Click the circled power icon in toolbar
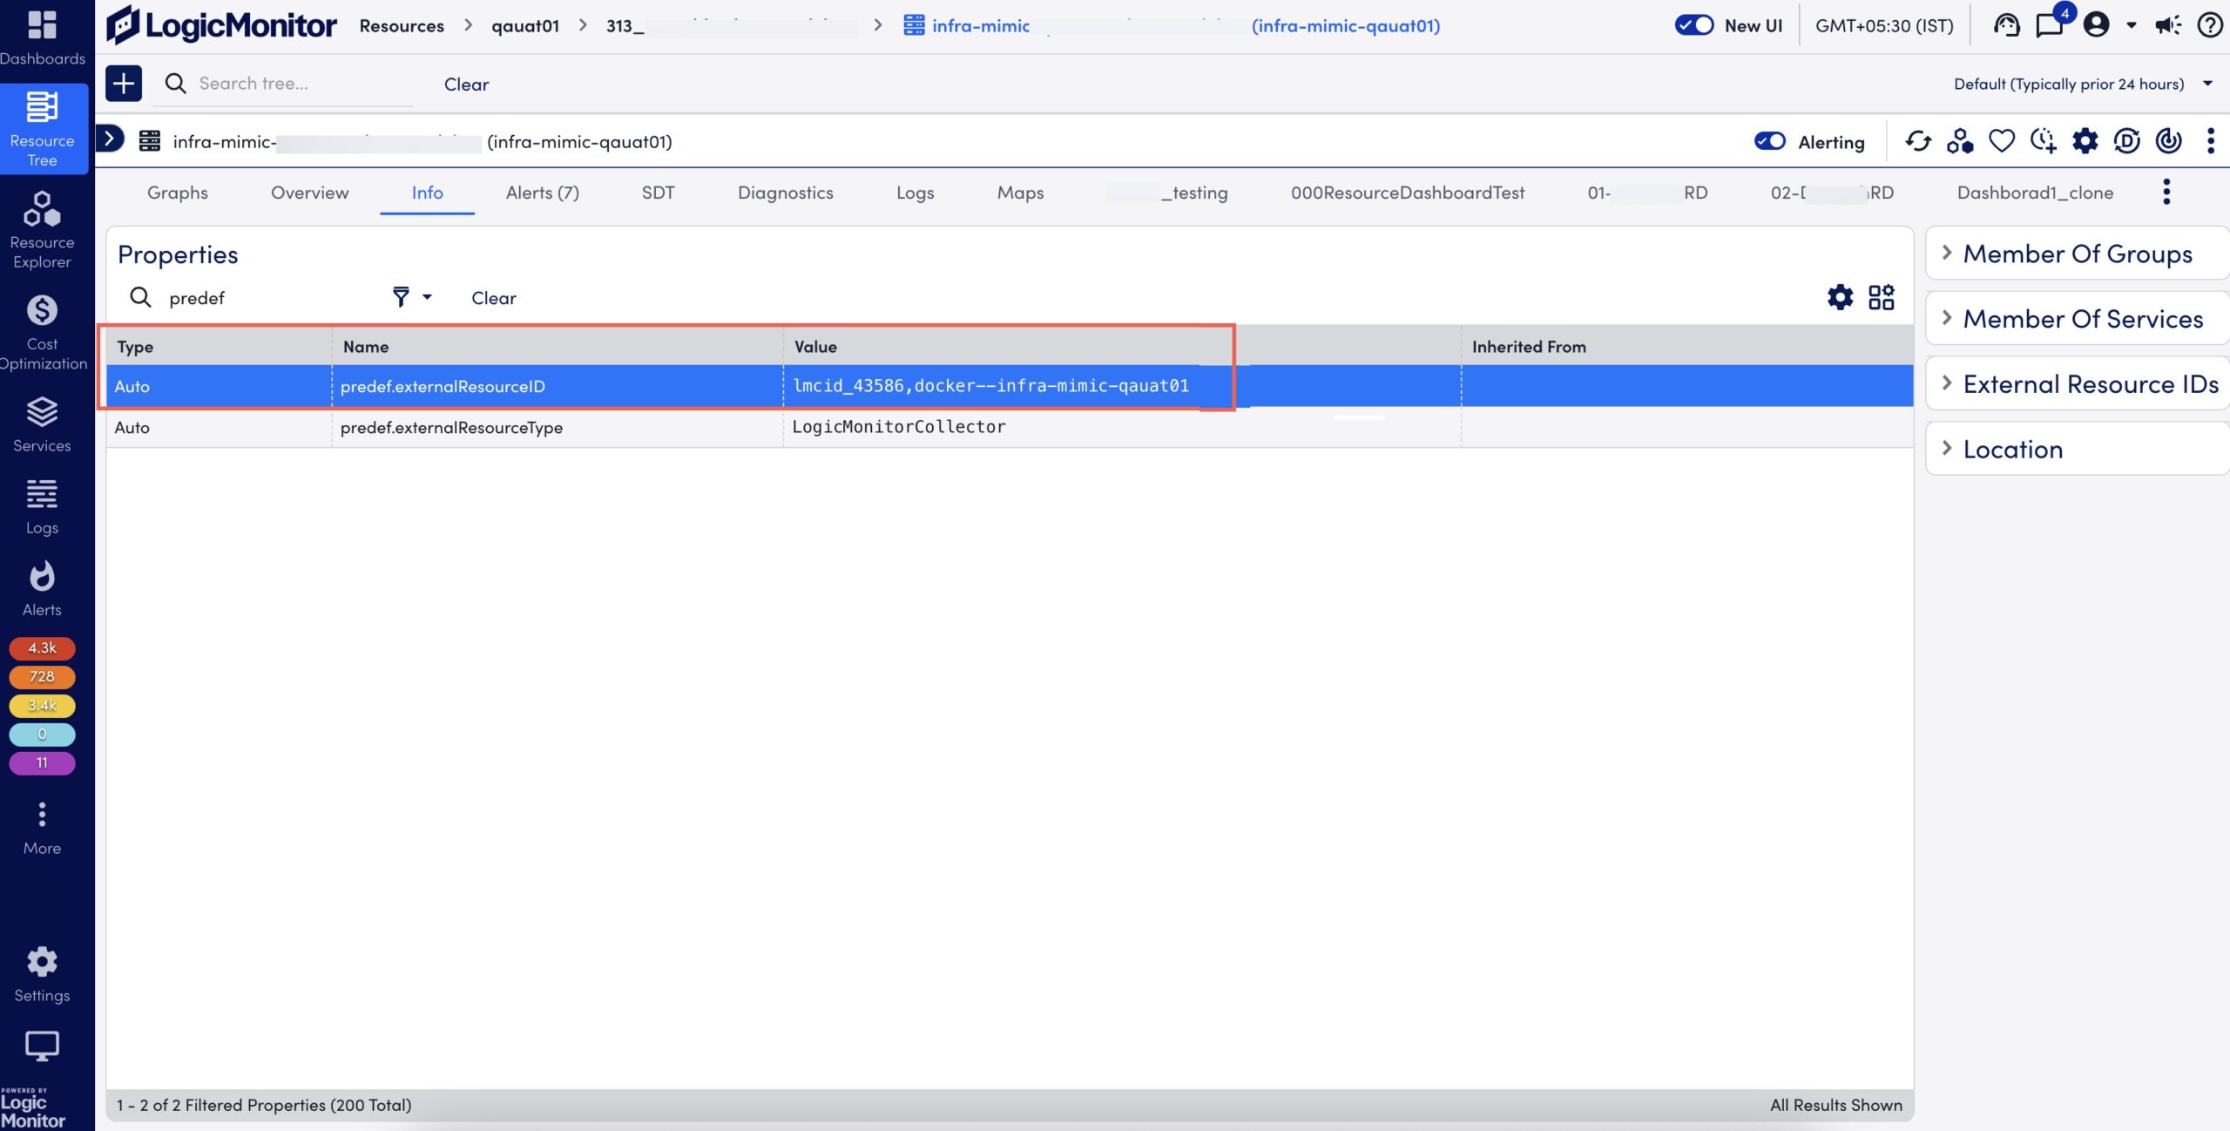Screen dimensions: 2230x1131 [x=2169, y=141]
